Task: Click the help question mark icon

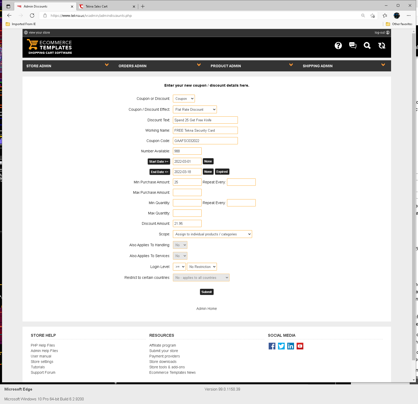Action: pos(338,46)
